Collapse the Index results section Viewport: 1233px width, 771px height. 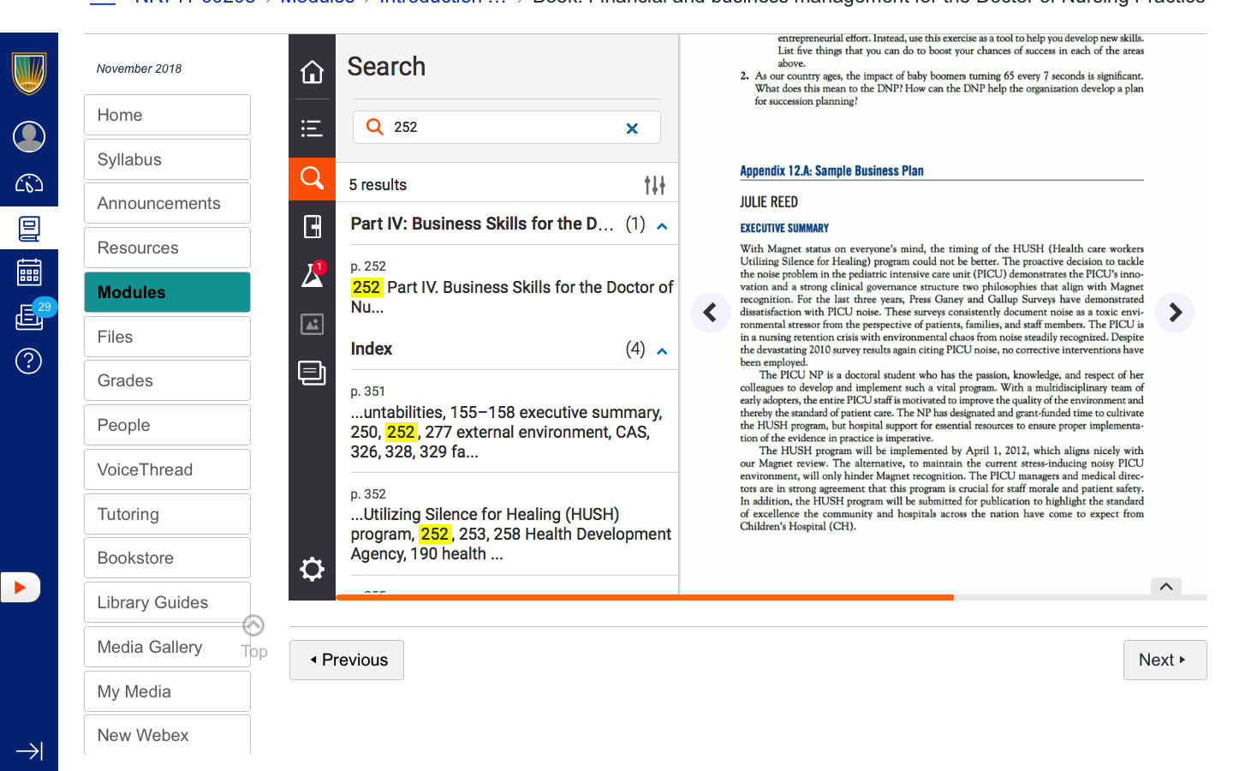pyautogui.click(x=662, y=351)
